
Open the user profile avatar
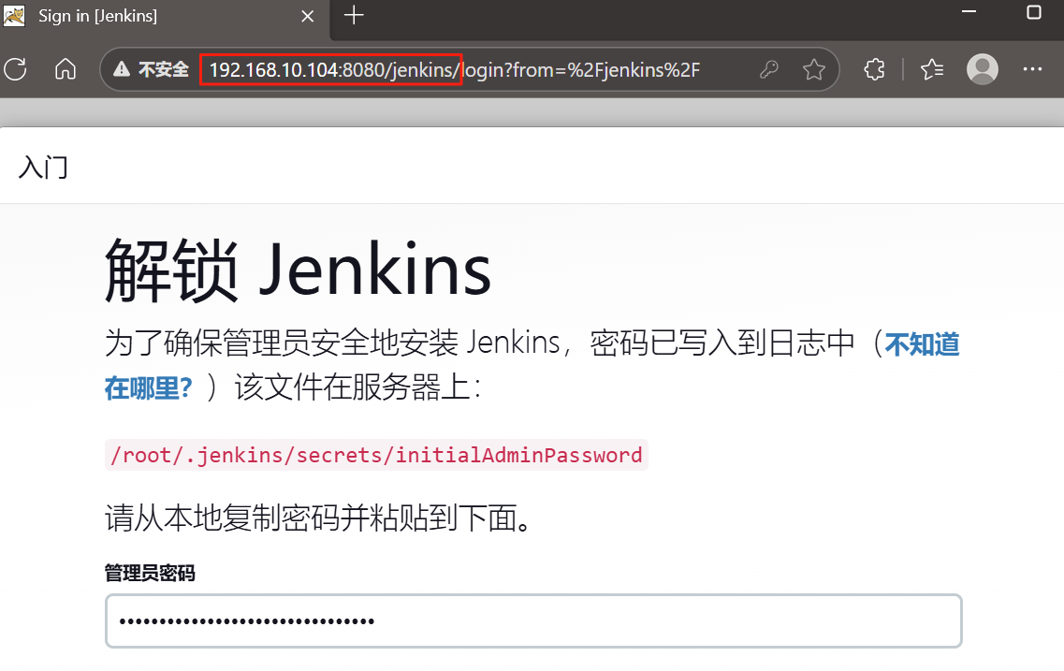click(982, 69)
